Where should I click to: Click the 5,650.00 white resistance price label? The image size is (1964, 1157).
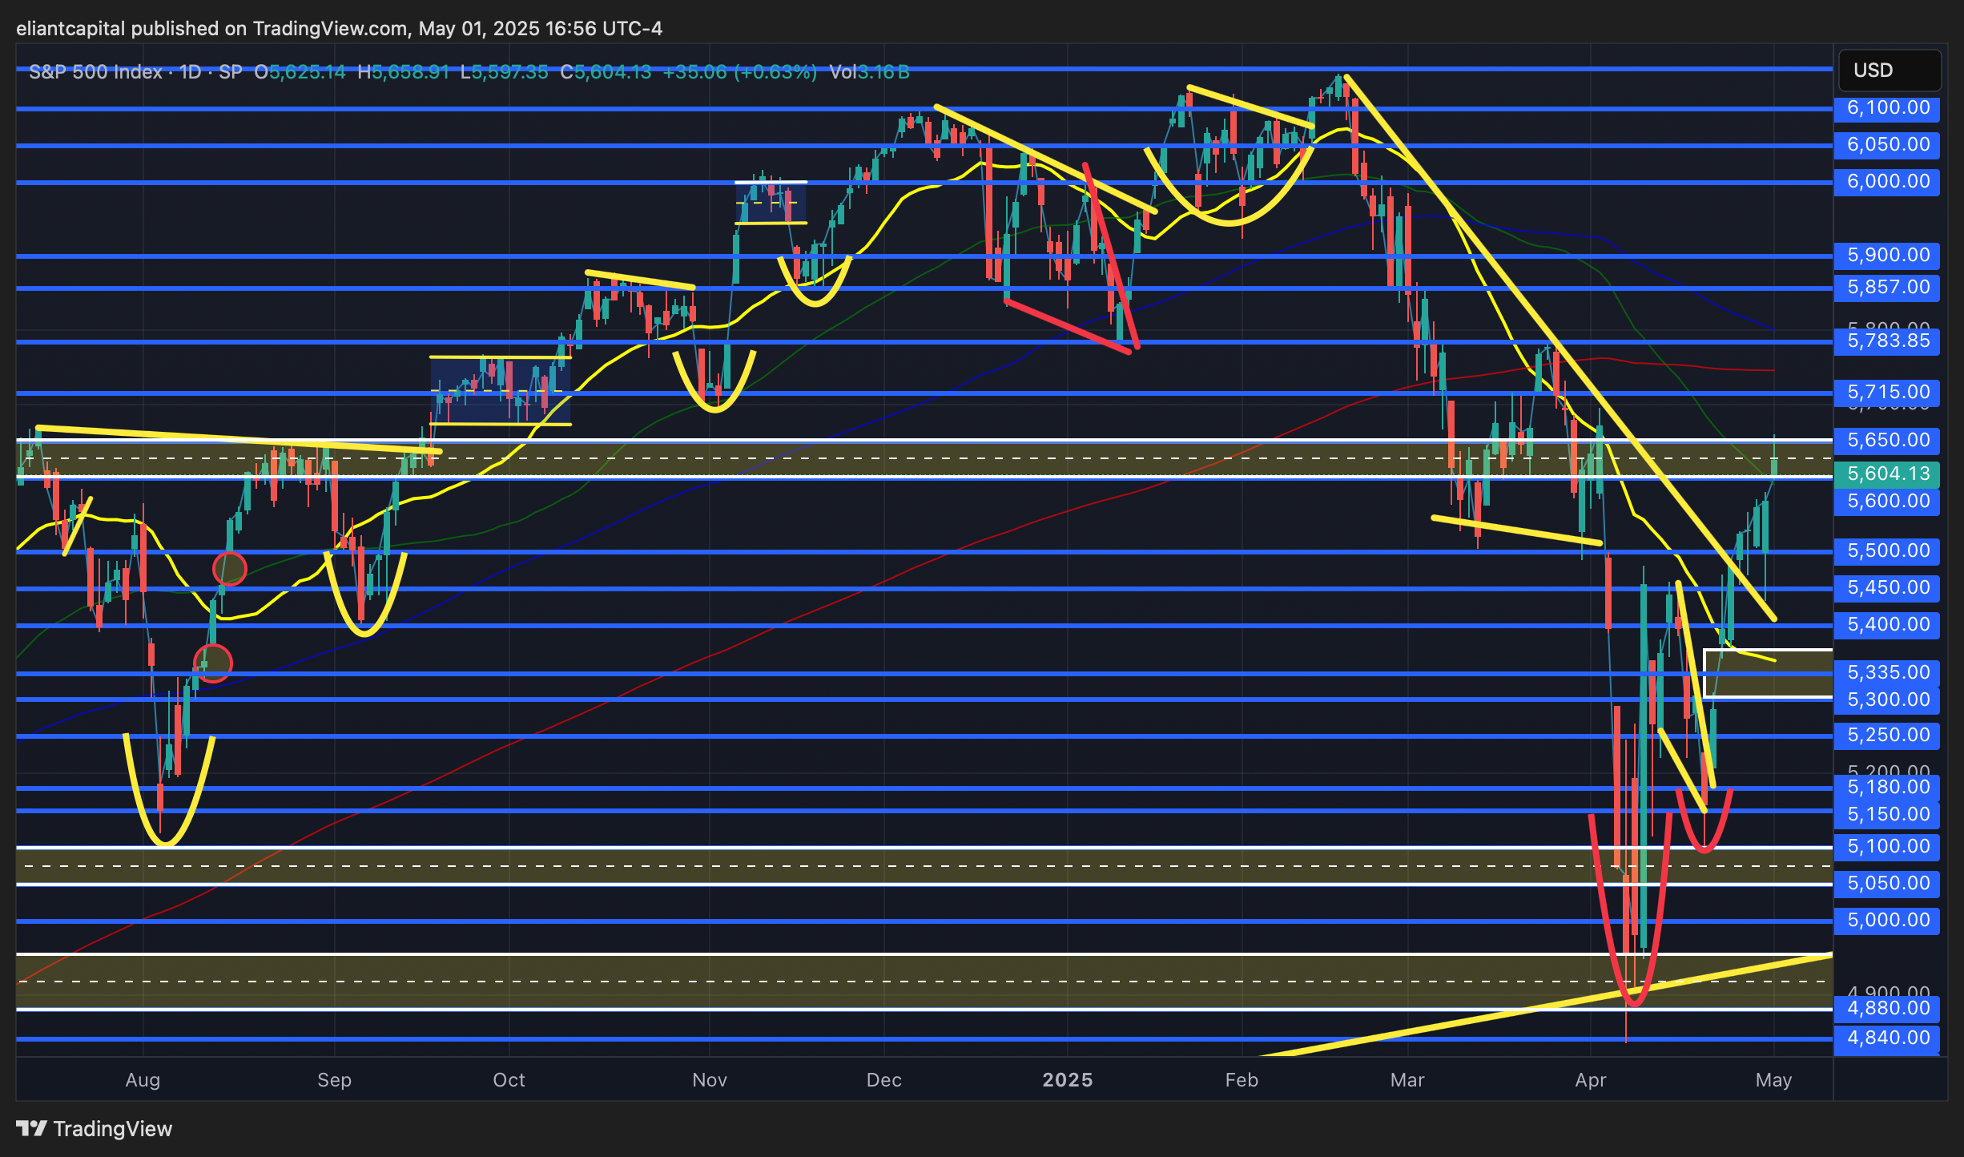1887,440
